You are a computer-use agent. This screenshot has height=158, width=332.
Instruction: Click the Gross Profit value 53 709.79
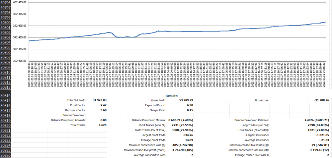186,100
